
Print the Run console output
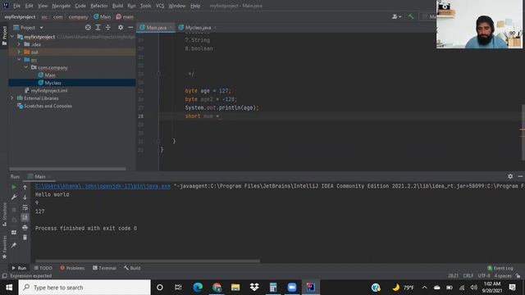tap(25, 228)
